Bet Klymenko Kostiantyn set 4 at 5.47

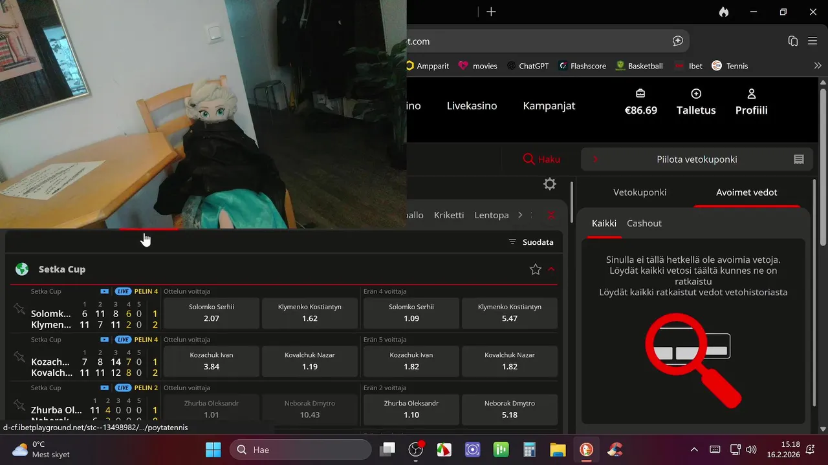pos(510,313)
